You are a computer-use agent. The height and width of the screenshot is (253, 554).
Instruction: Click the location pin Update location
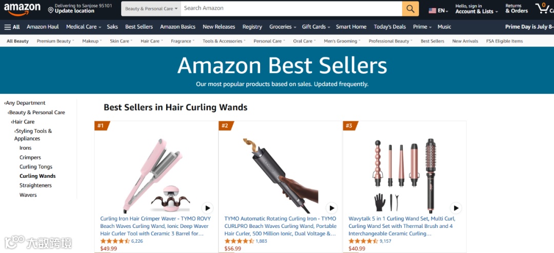71,9
